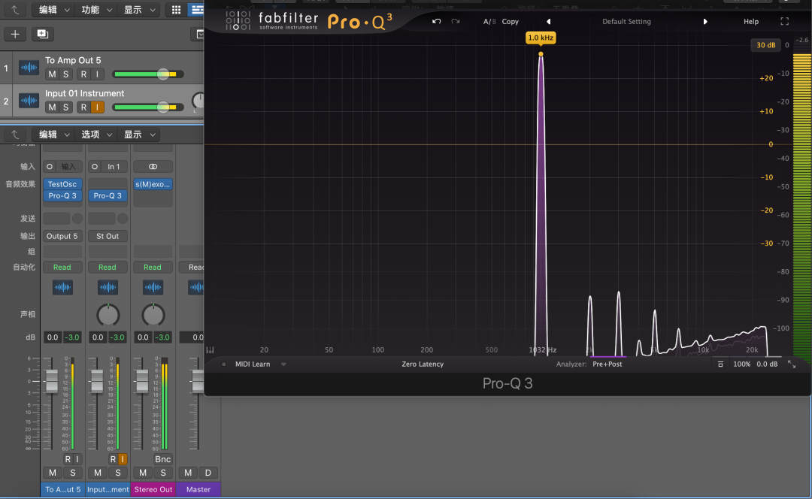This screenshot has width=812, height=499.
Task: Toggle Dim on the Master channel strip
Action: [x=208, y=473]
